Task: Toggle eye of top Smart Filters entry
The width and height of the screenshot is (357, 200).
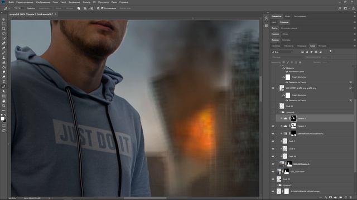Action: pyautogui.click(x=284, y=77)
